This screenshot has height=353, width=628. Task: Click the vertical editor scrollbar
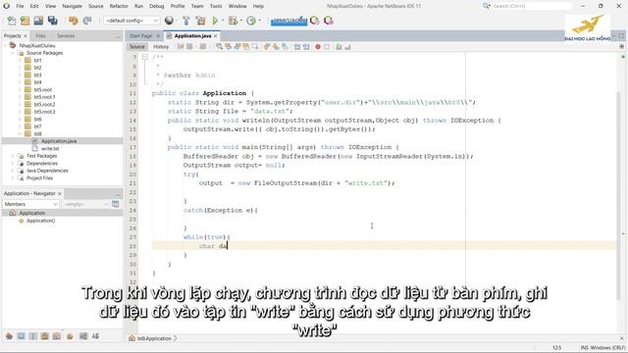tap(618, 196)
